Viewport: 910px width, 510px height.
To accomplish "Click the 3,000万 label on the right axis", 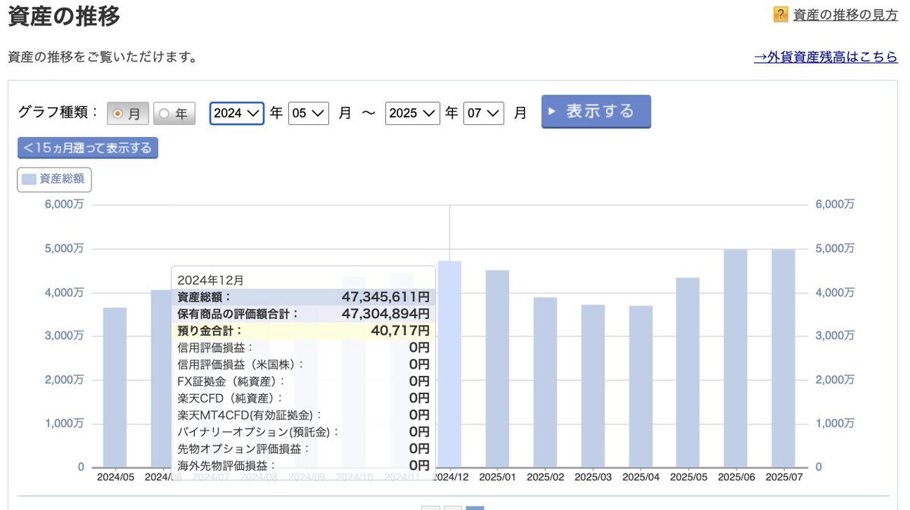I will tap(835, 336).
